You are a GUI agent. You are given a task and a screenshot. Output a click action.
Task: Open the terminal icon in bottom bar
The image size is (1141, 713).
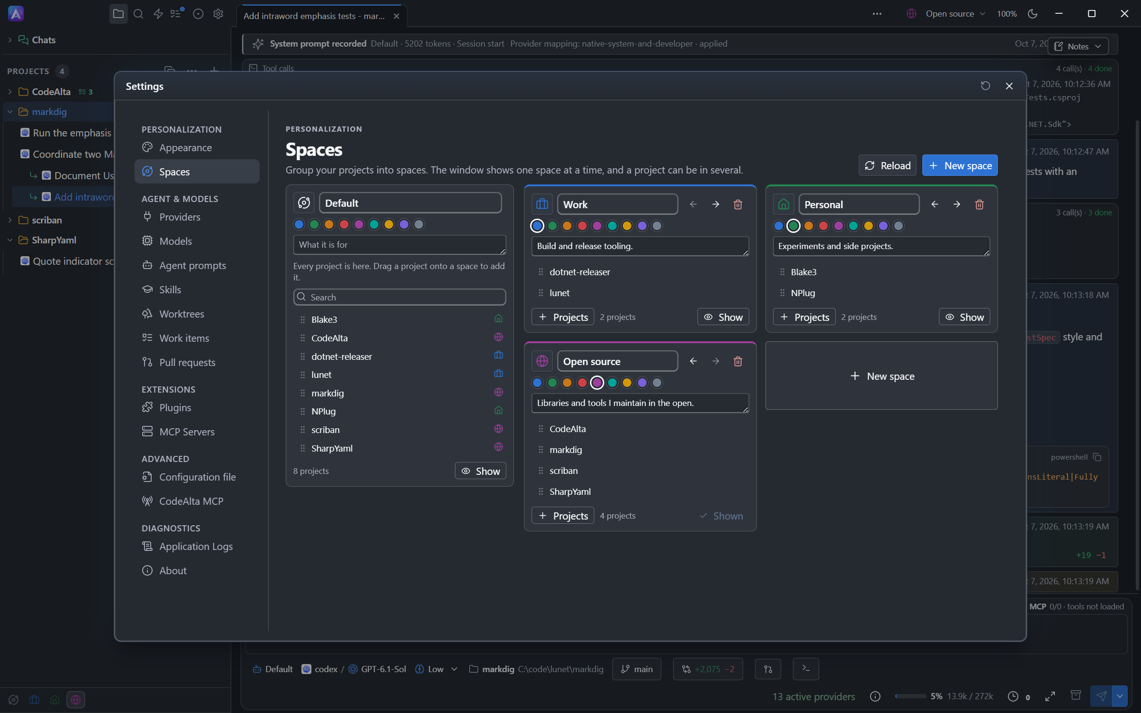pos(806,669)
